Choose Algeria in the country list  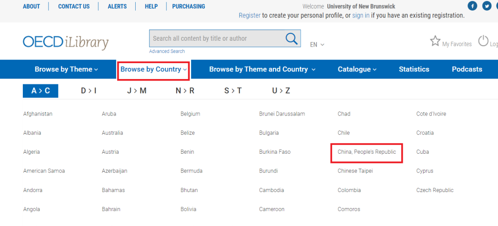point(32,152)
